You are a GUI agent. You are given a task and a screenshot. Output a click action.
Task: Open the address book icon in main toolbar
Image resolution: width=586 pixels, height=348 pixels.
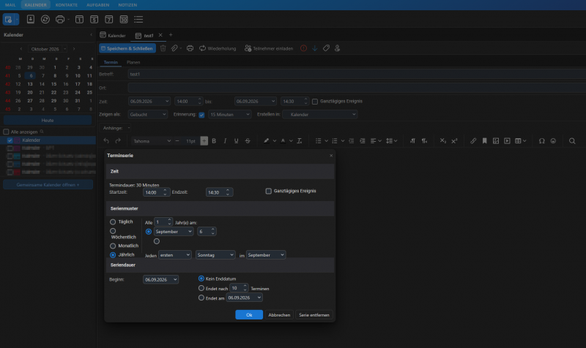coord(31,20)
